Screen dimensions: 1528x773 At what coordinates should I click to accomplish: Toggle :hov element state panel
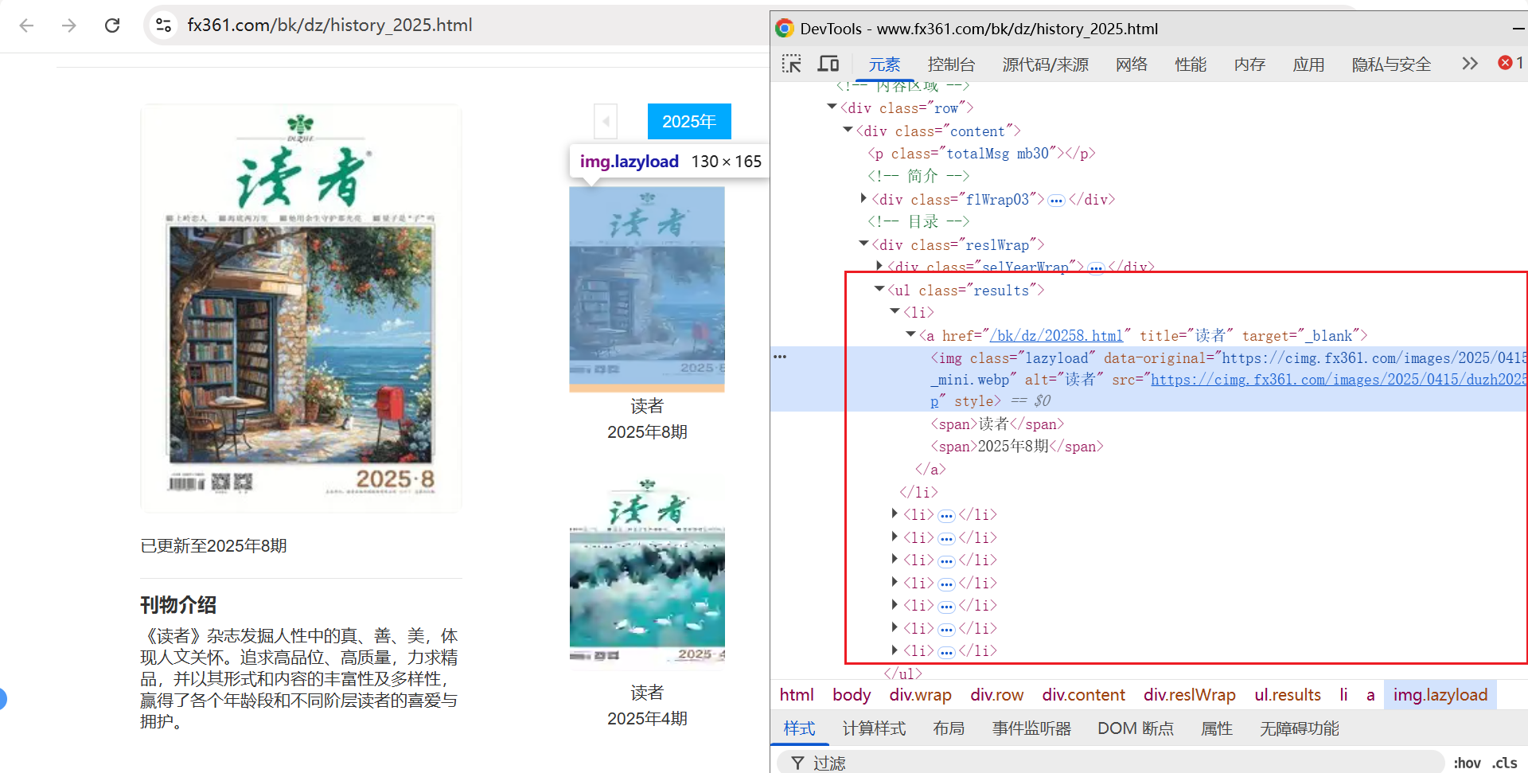pyautogui.click(x=1467, y=763)
